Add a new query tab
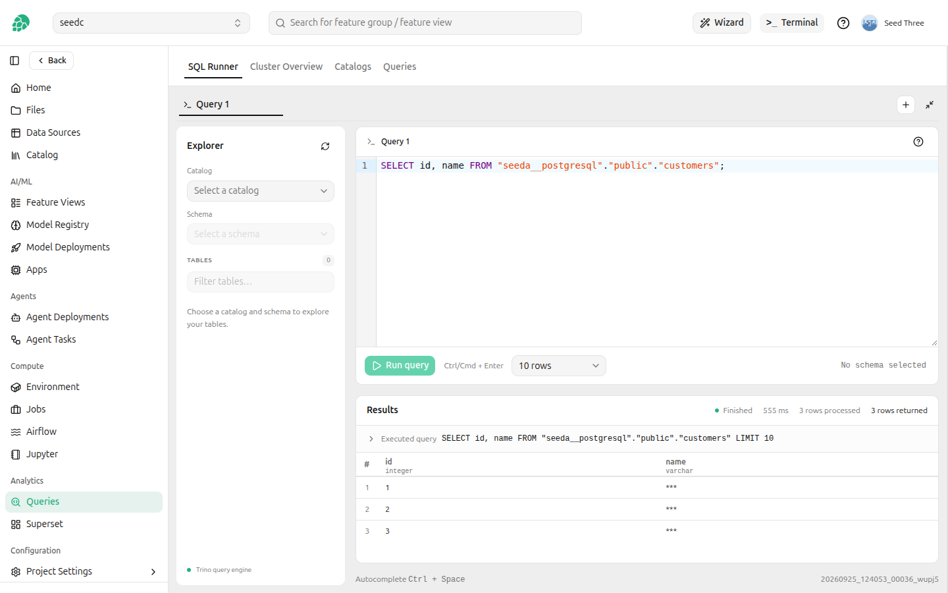Image resolution: width=948 pixels, height=593 pixels. [906, 105]
